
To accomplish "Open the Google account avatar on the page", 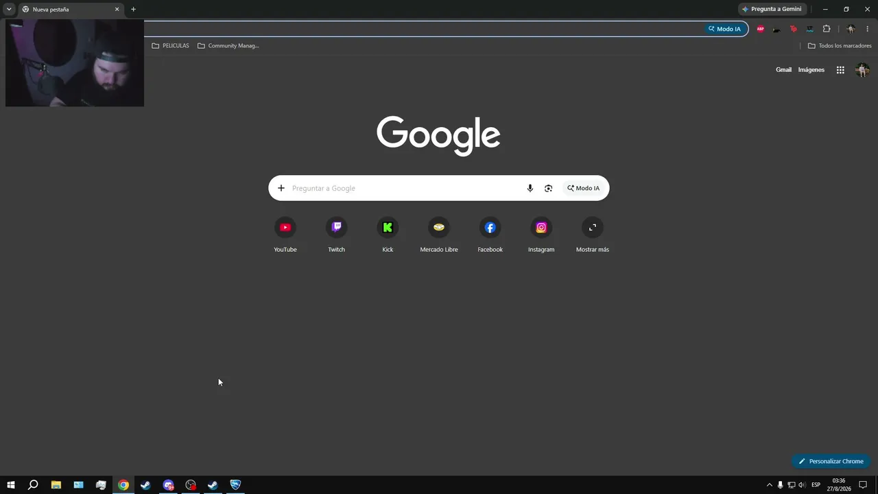I will pos(862,70).
